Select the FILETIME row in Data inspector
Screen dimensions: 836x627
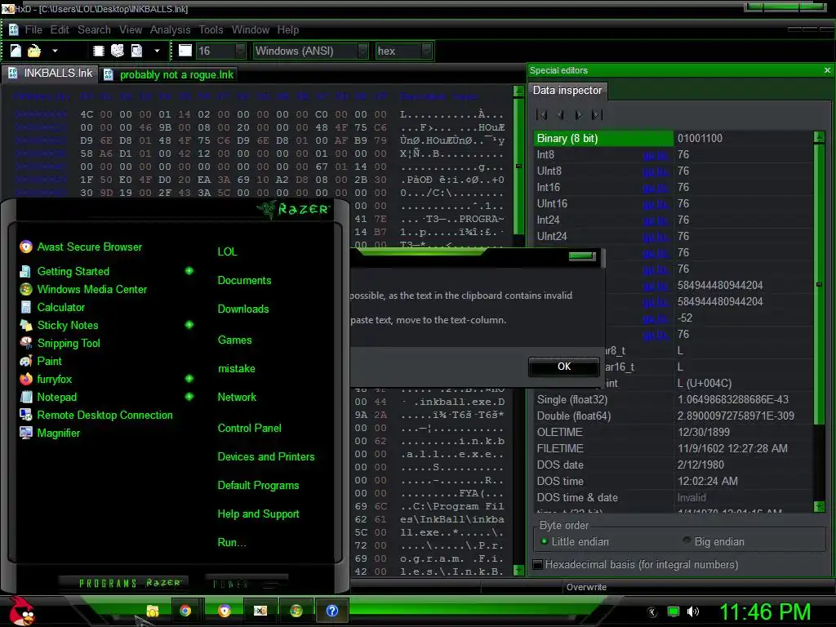(674, 448)
